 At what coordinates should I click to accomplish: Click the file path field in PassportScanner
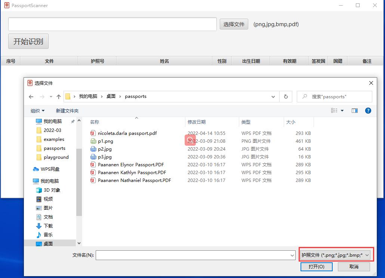coord(113,24)
